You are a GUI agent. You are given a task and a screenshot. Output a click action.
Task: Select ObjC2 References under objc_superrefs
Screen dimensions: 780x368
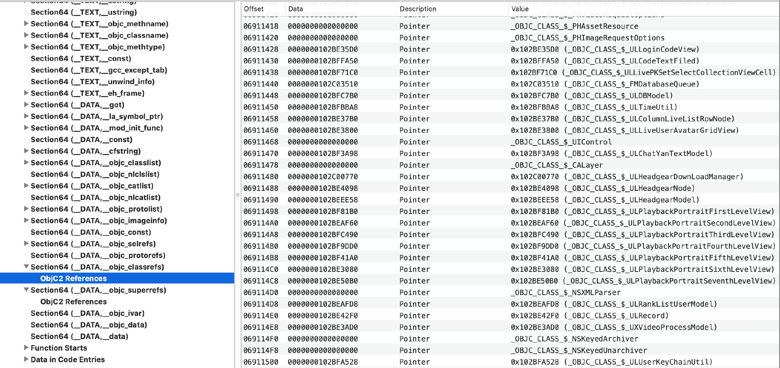pyautogui.click(x=73, y=302)
